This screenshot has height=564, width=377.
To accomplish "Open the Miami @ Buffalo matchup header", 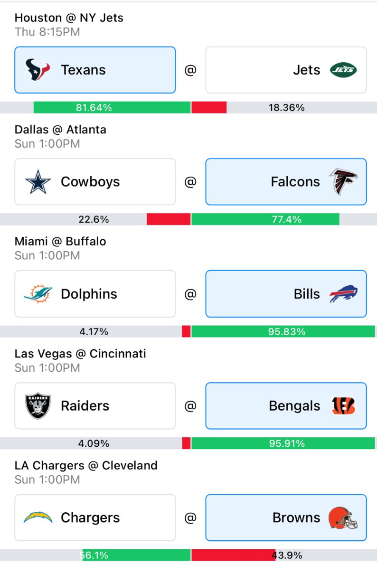I will [x=60, y=241].
